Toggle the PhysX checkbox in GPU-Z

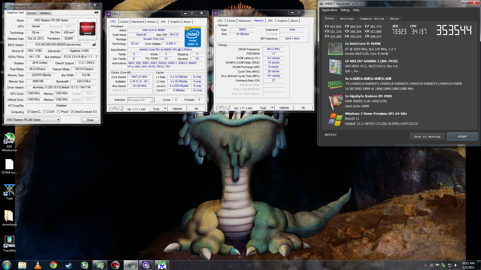(58, 112)
